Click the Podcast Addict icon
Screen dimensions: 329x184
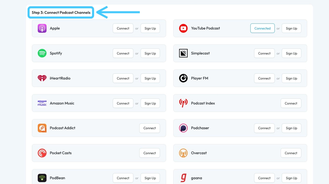42,128
